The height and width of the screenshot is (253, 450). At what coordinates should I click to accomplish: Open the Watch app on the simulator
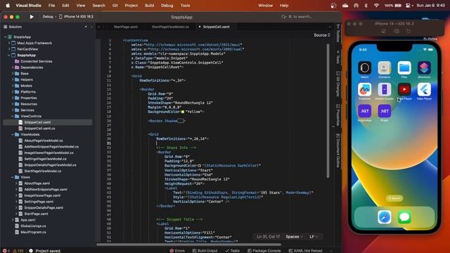click(364, 68)
